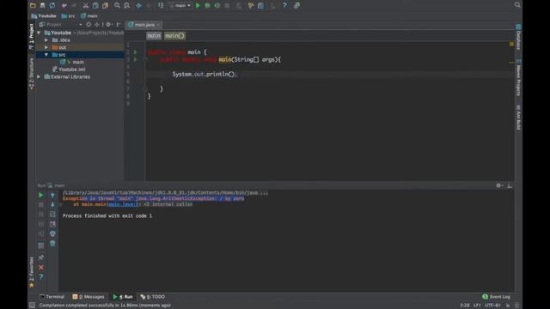Rerun main using Run panel green arrow
The image size is (550, 309).
click(41, 195)
